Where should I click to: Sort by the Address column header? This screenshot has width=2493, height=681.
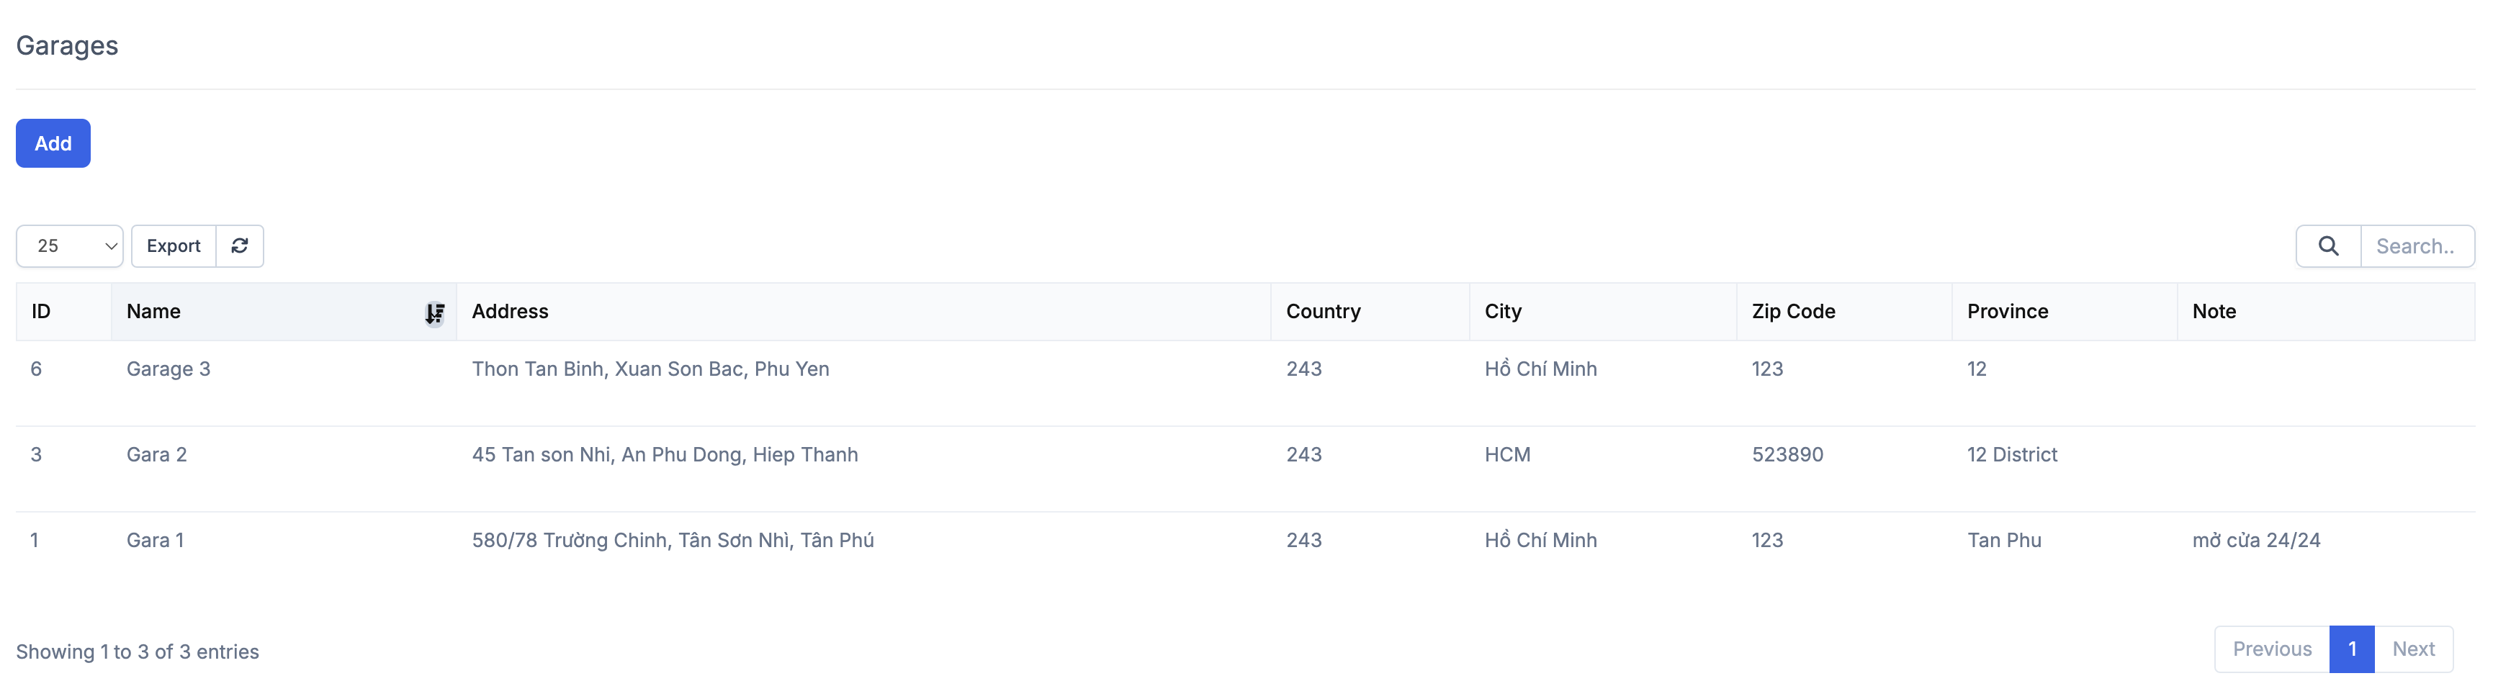[510, 312]
